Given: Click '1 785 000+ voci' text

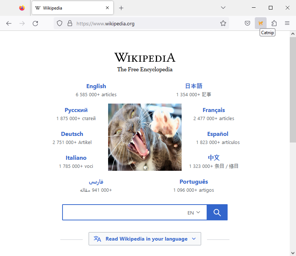Looking at the screenshot, I should pyautogui.click(x=76, y=166).
